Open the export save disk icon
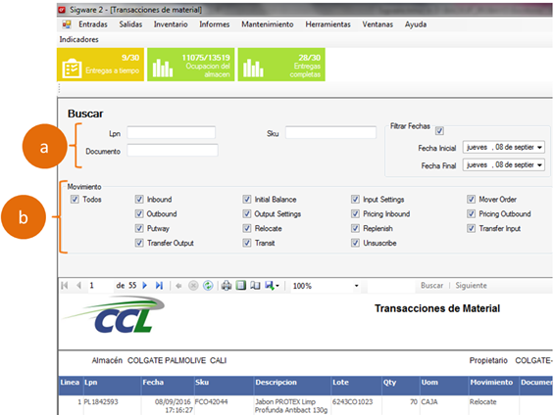This screenshot has height=415, width=554. pos(272,285)
